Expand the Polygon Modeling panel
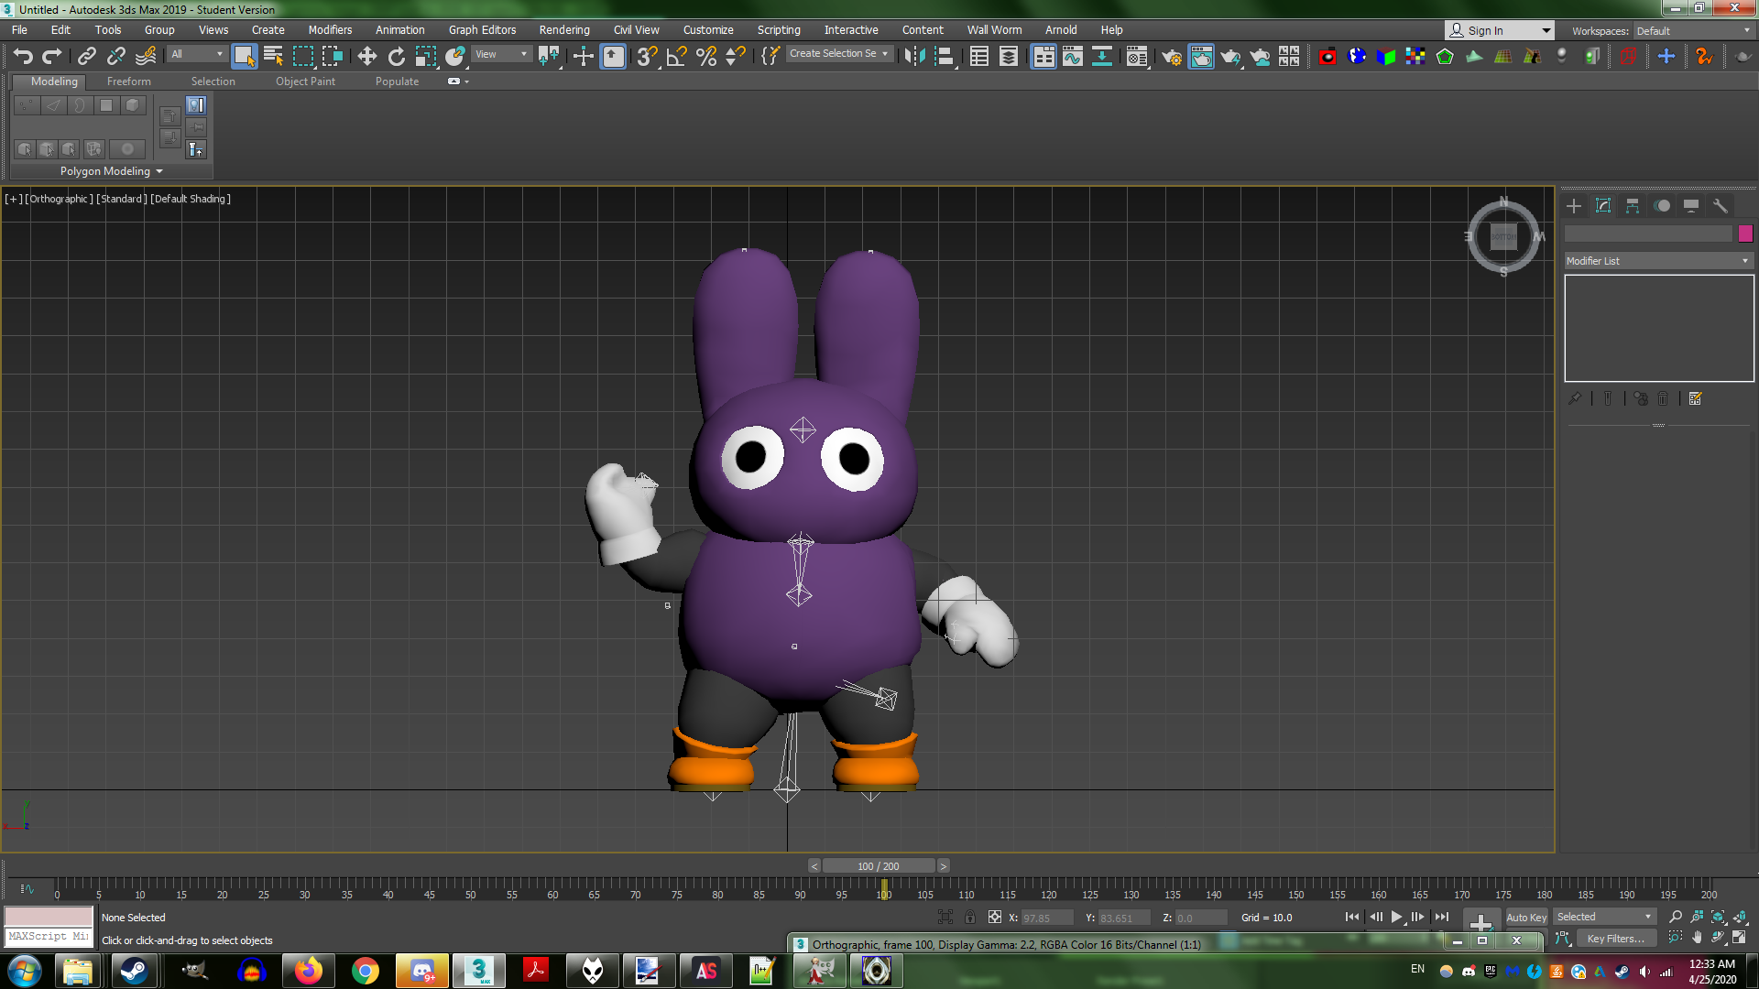Screen dimensions: 1759x989 (112, 171)
